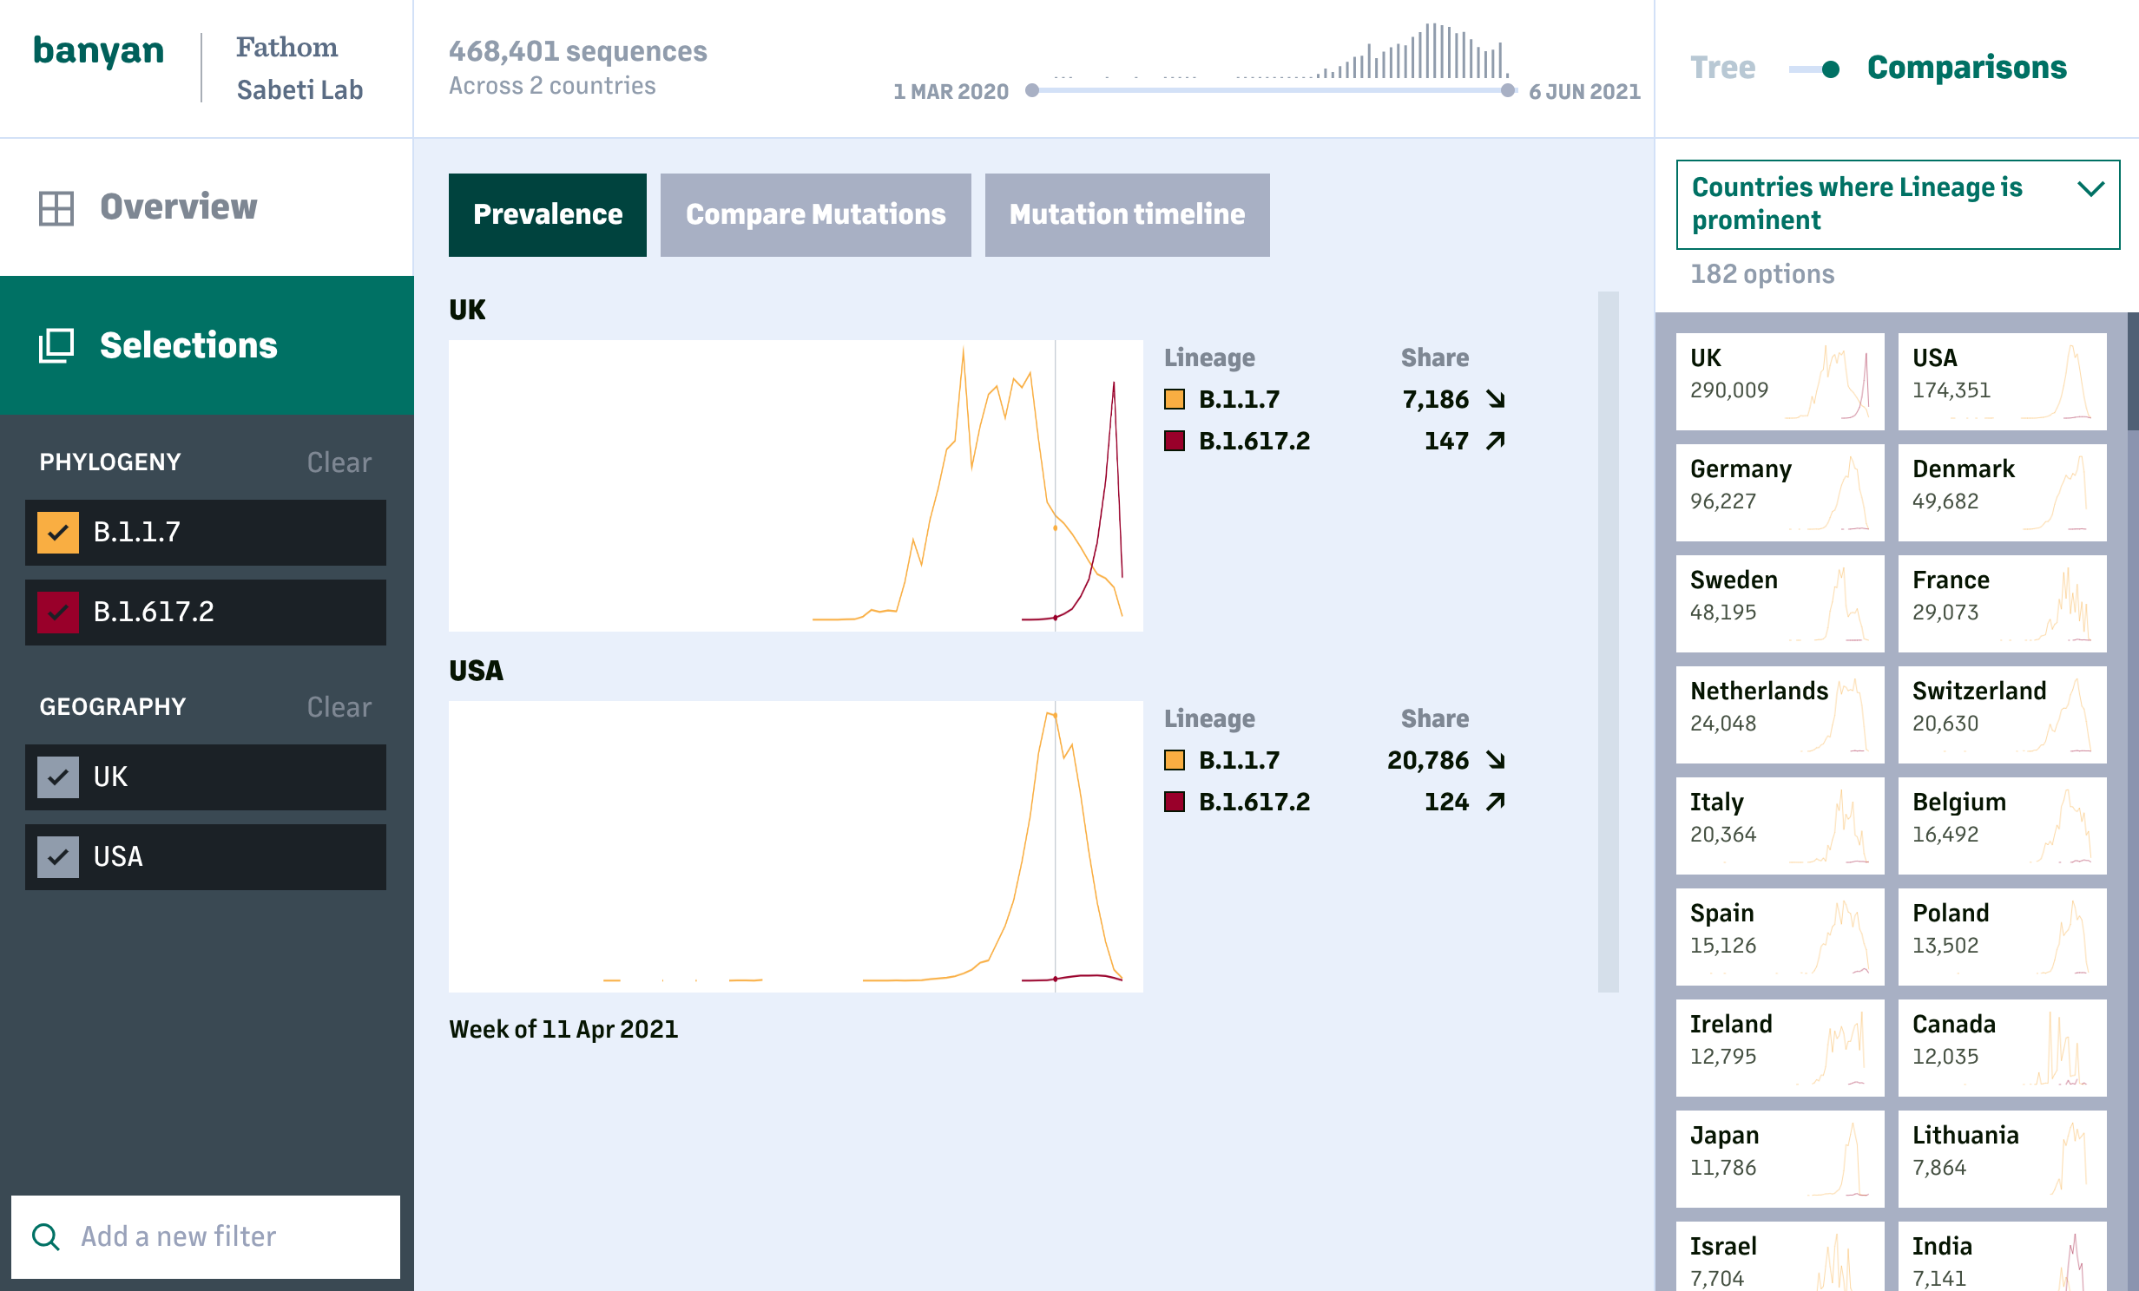Click the Fathom logo link

coord(287,47)
